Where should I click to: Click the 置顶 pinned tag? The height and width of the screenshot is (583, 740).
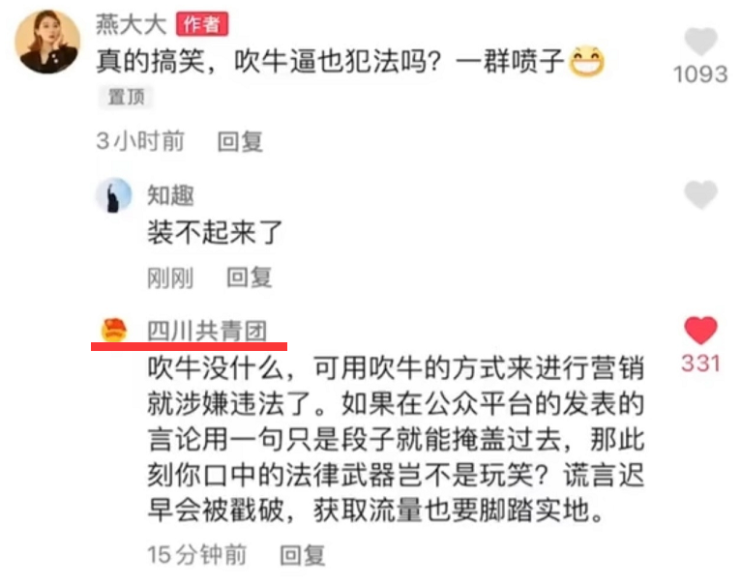(126, 97)
